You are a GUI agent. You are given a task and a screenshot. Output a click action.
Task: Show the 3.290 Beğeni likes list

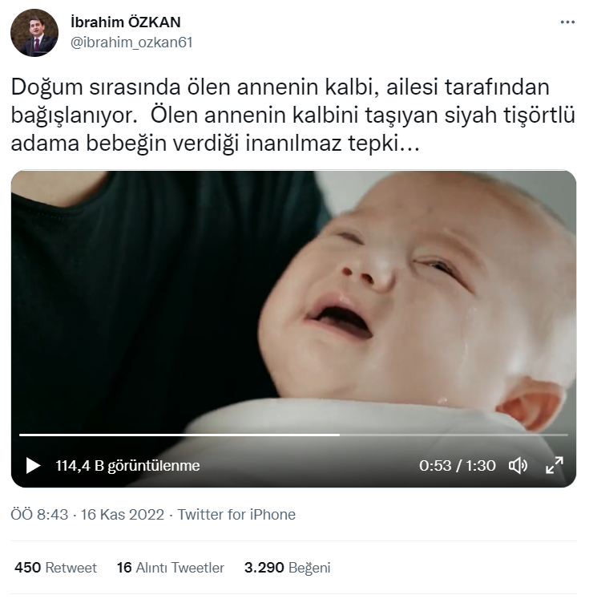click(x=287, y=568)
